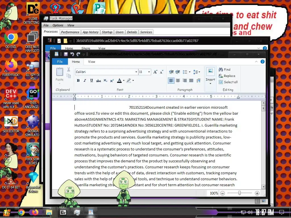
Task: Select Align text left
Action: click(171, 80)
